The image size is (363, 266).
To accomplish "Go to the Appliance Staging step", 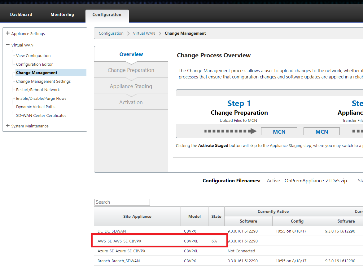I will pos(131,86).
